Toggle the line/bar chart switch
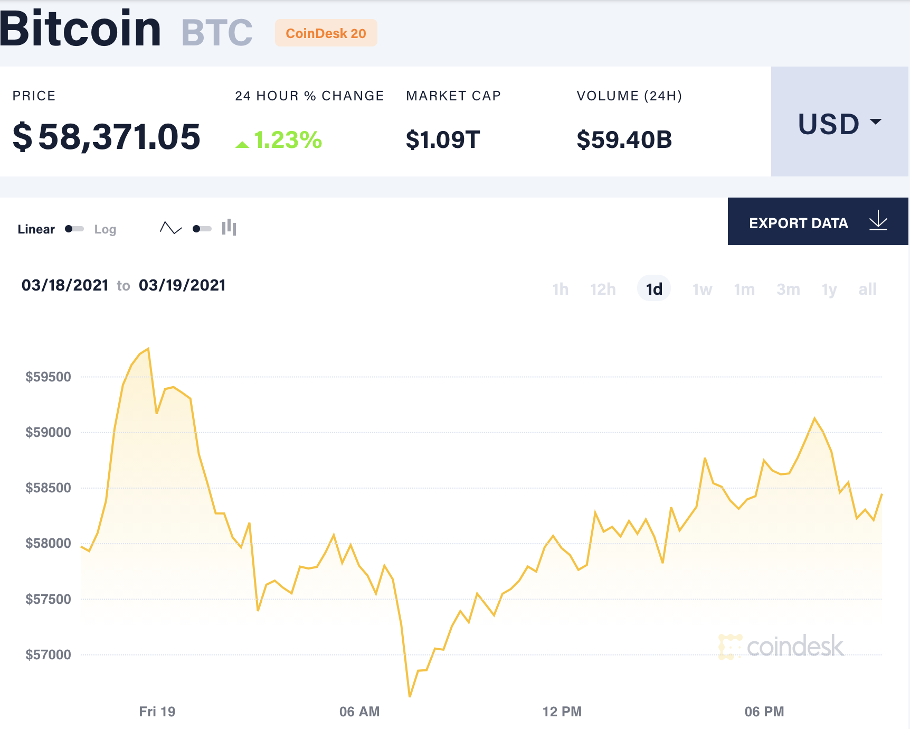910x729 pixels. pos(201,228)
